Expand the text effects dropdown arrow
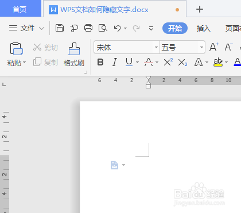 point(207,62)
